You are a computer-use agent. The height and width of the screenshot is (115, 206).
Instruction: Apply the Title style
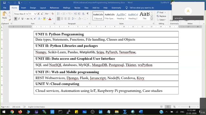(145, 16)
